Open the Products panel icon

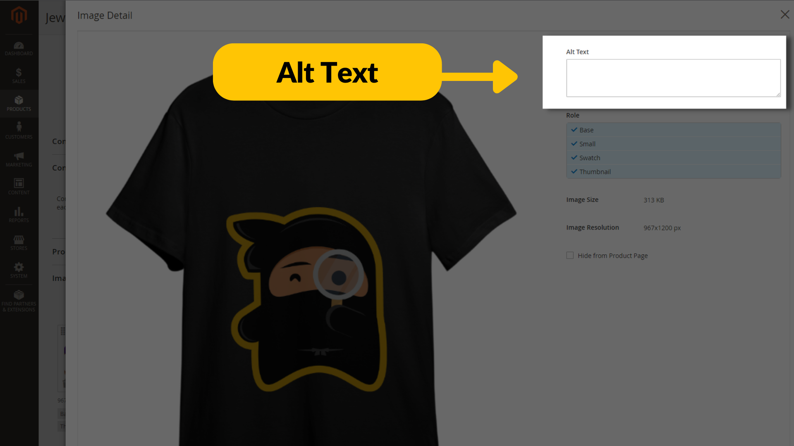[19, 103]
